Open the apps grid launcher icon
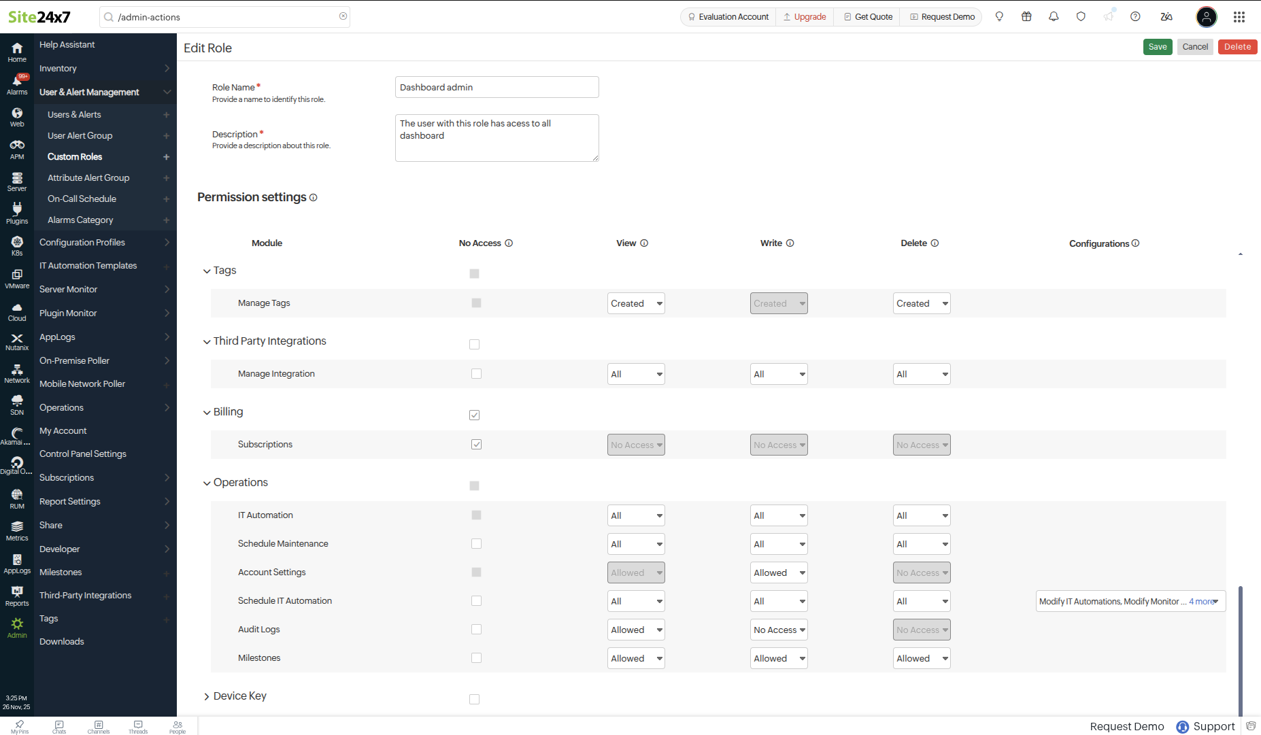 [x=1239, y=17]
